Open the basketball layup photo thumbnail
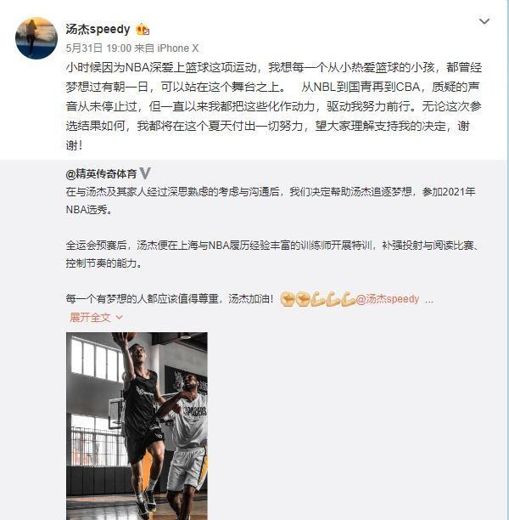This screenshot has height=520, width=509. click(137, 426)
